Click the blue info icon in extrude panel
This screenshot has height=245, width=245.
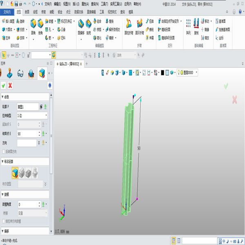50,85
